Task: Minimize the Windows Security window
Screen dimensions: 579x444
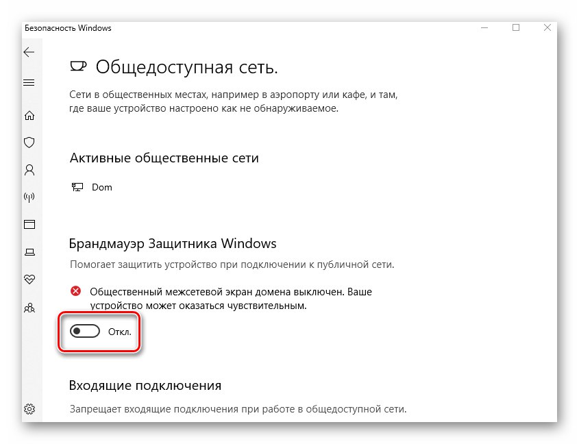Action: point(484,27)
